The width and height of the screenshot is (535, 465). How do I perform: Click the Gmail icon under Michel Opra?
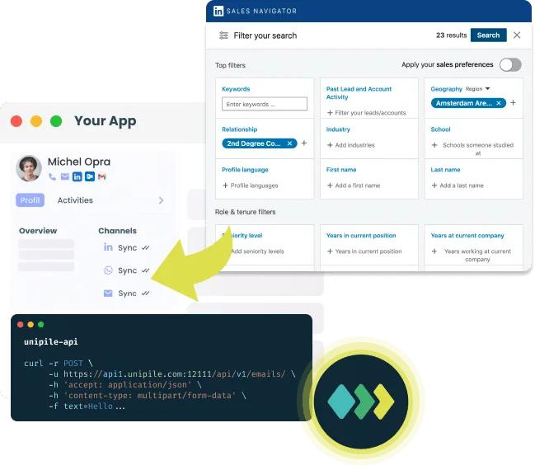click(101, 176)
